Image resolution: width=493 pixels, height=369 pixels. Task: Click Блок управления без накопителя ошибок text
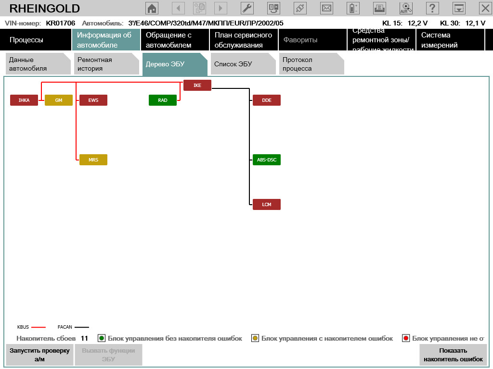(175, 338)
